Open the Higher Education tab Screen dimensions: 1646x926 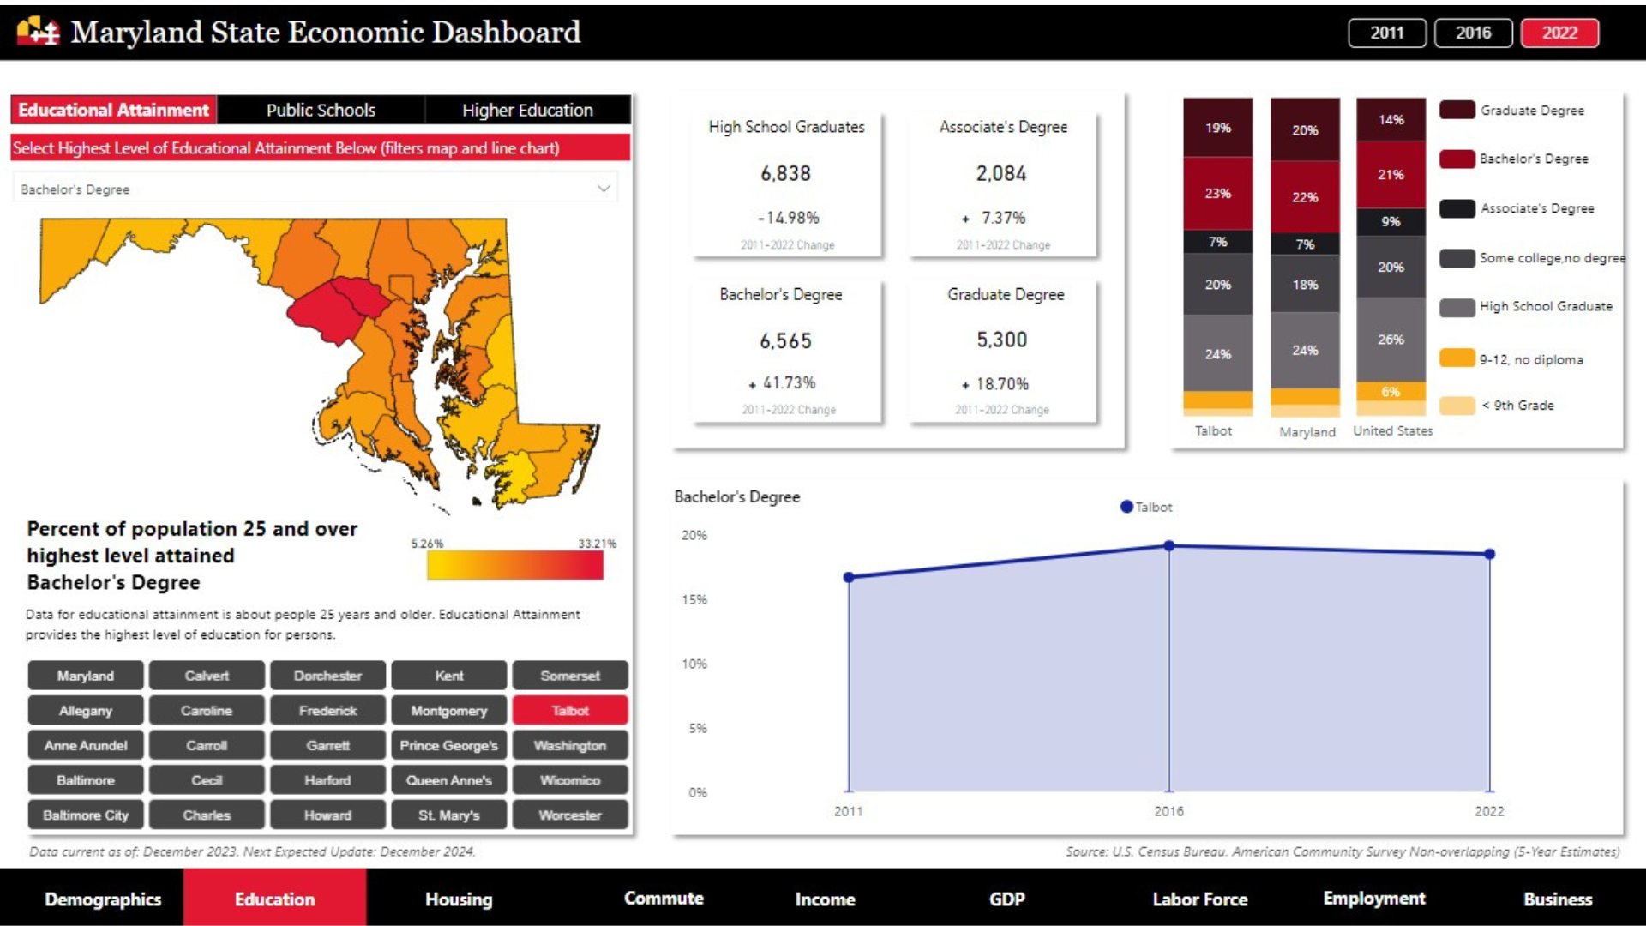point(527,110)
